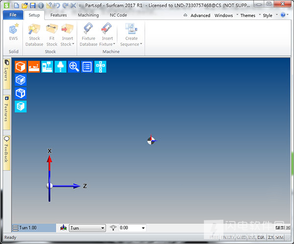Undo the last action

[57, 5]
